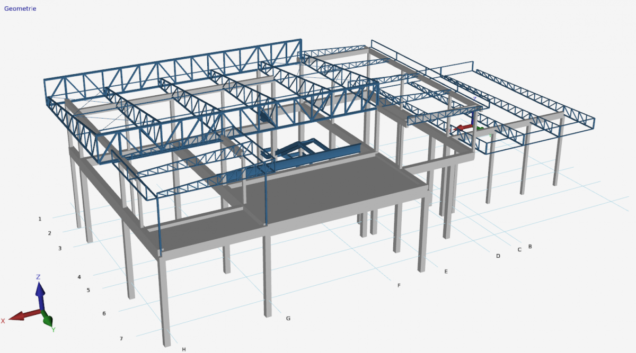The height and width of the screenshot is (353, 636).
Task: Click grid axis label H
Action: pos(184,349)
